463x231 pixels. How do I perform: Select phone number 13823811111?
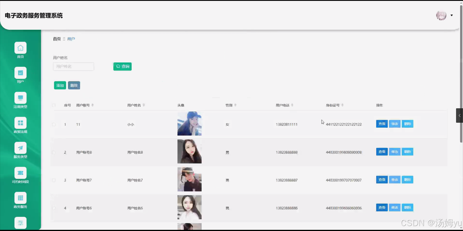(286, 124)
